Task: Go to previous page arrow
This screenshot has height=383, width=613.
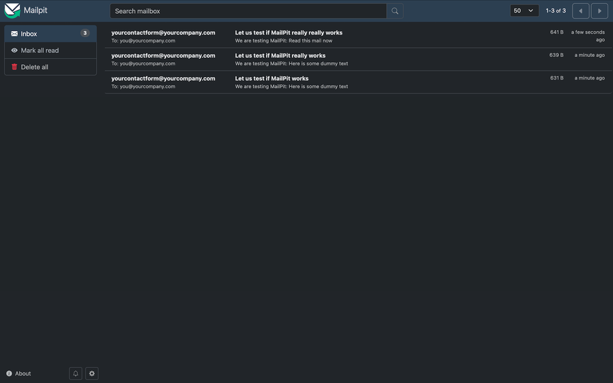Action: (580, 11)
